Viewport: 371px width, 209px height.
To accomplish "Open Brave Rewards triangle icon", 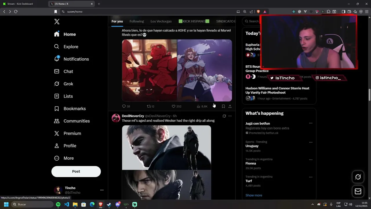I will [265, 12].
